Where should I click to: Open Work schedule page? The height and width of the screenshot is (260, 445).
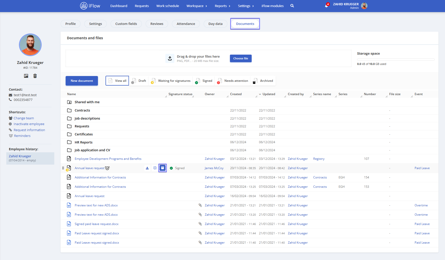[x=168, y=6]
